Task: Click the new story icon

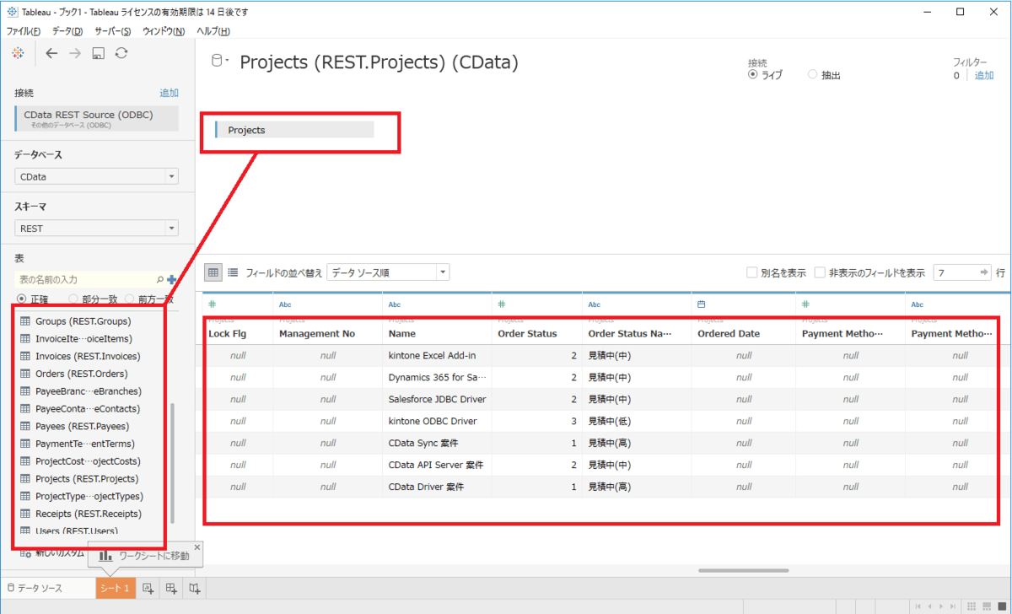Action: pyautogui.click(x=195, y=588)
